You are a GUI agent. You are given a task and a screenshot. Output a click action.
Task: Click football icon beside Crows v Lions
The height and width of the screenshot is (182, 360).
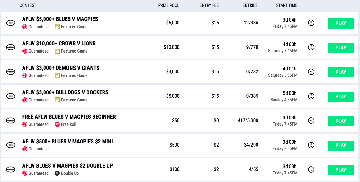(x=11, y=47)
